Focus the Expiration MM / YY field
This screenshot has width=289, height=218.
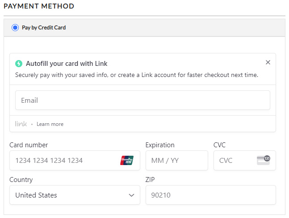click(x=176, y=160)
